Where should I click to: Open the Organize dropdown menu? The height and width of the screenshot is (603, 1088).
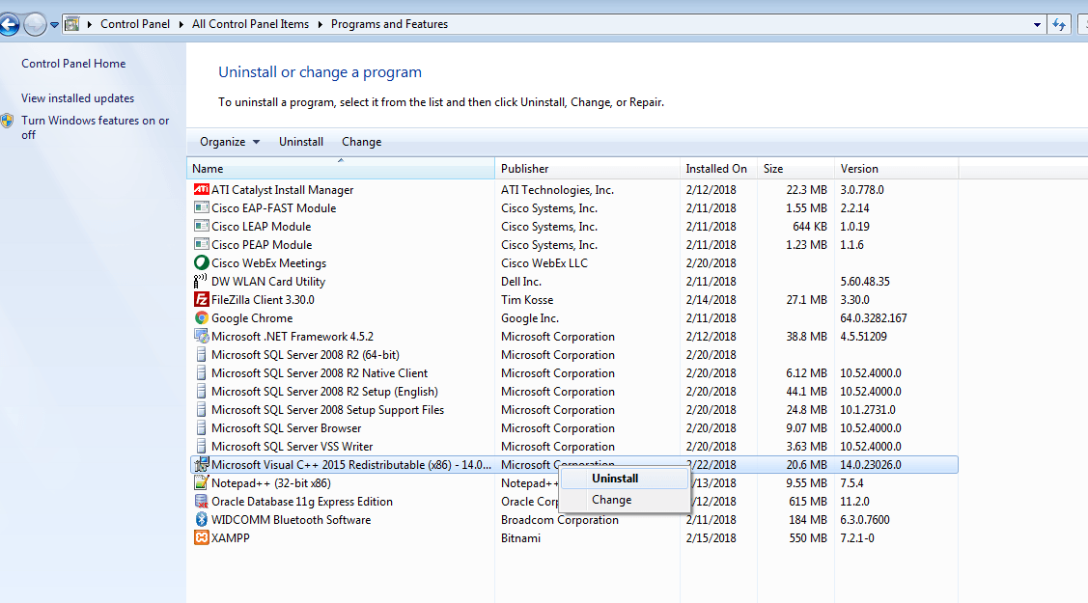coord(230,142)
